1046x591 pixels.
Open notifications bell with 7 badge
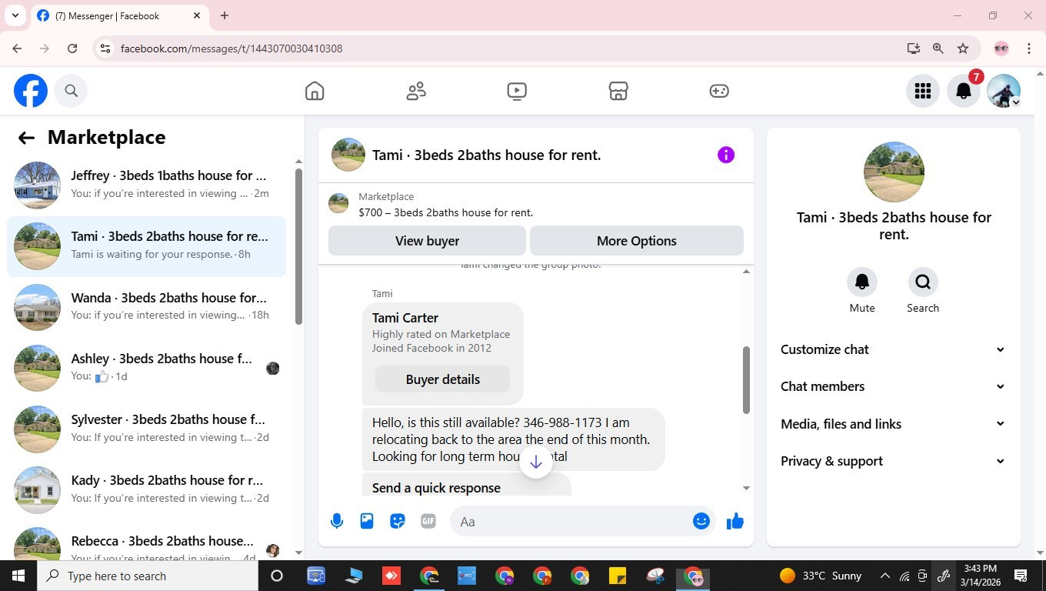coord(964,91)
